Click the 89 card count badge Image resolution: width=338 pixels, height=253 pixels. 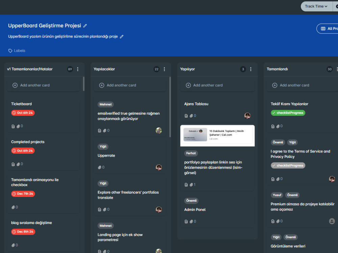click(x=70, y=69)
